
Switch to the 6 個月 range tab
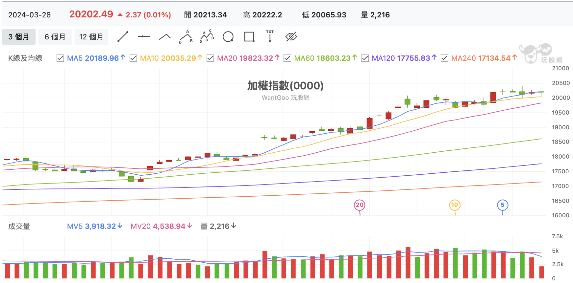(55, 37)
